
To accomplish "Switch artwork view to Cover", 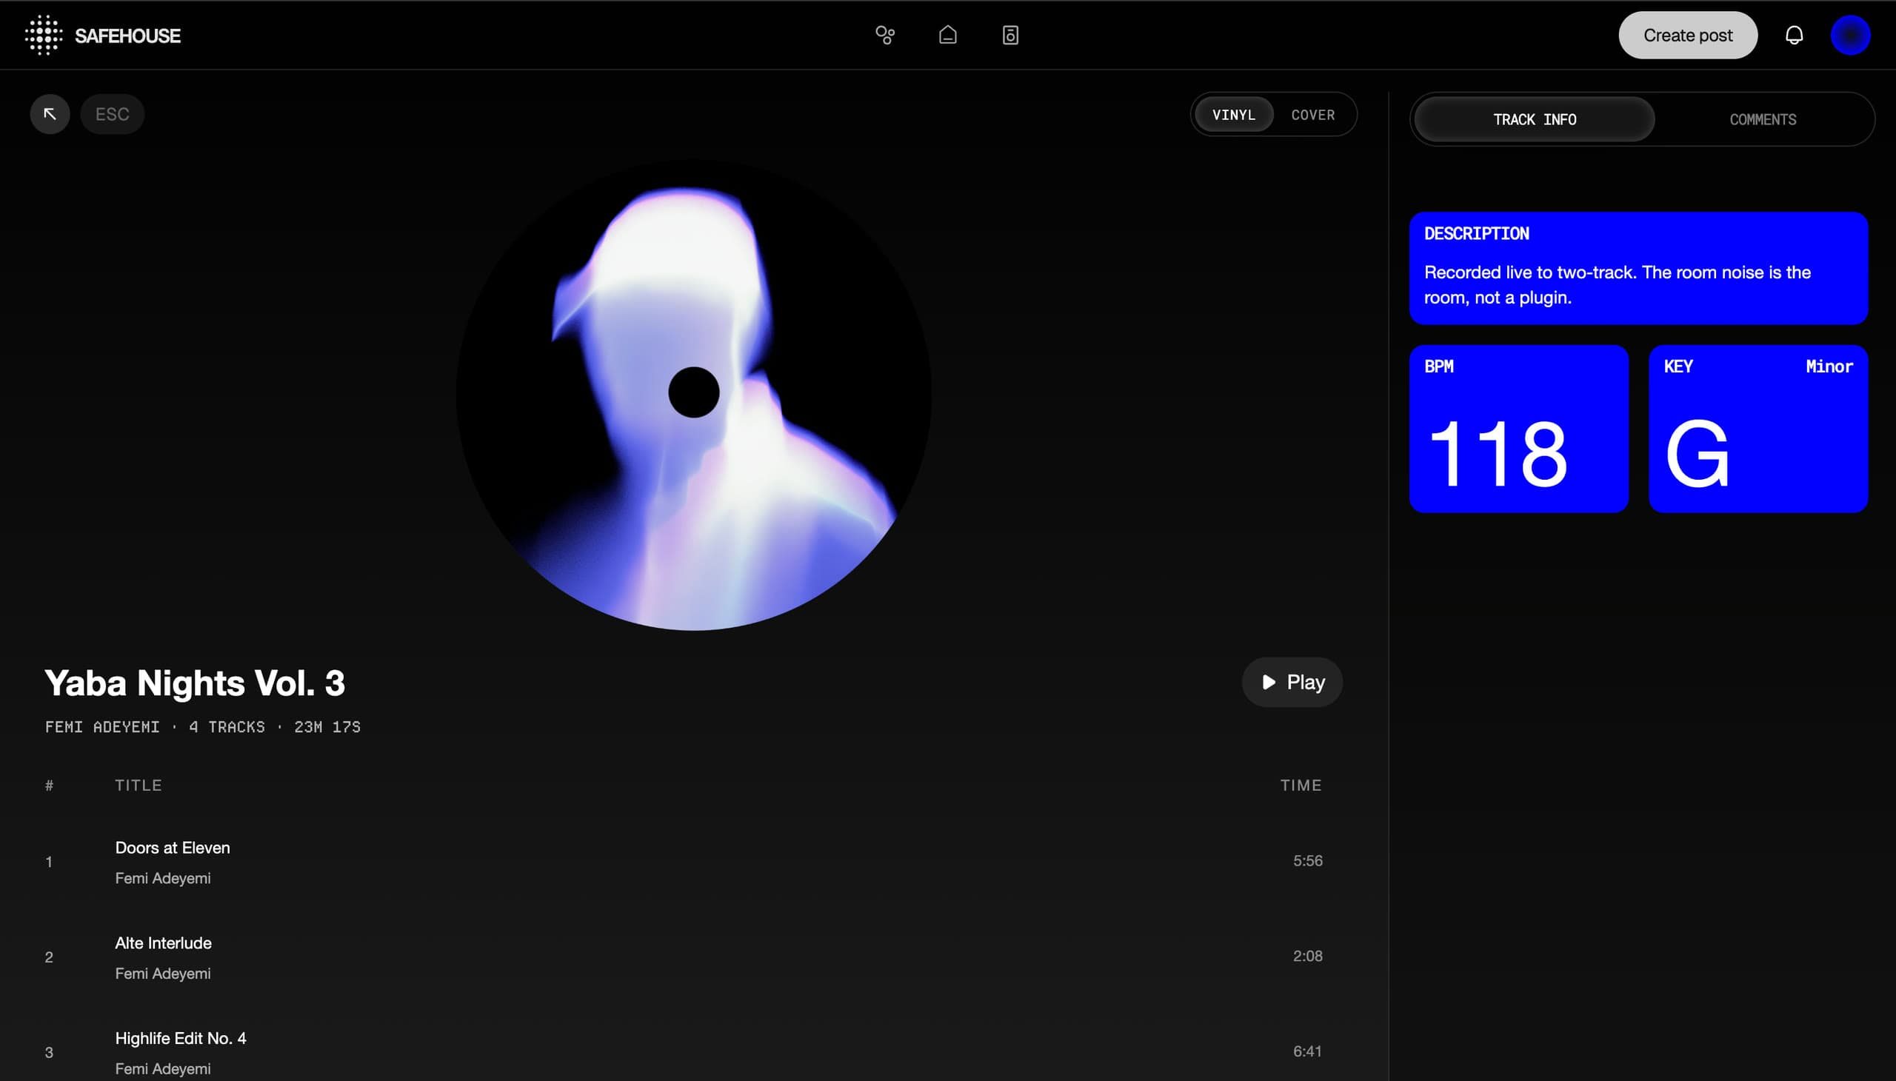I will click(1313, 114).
